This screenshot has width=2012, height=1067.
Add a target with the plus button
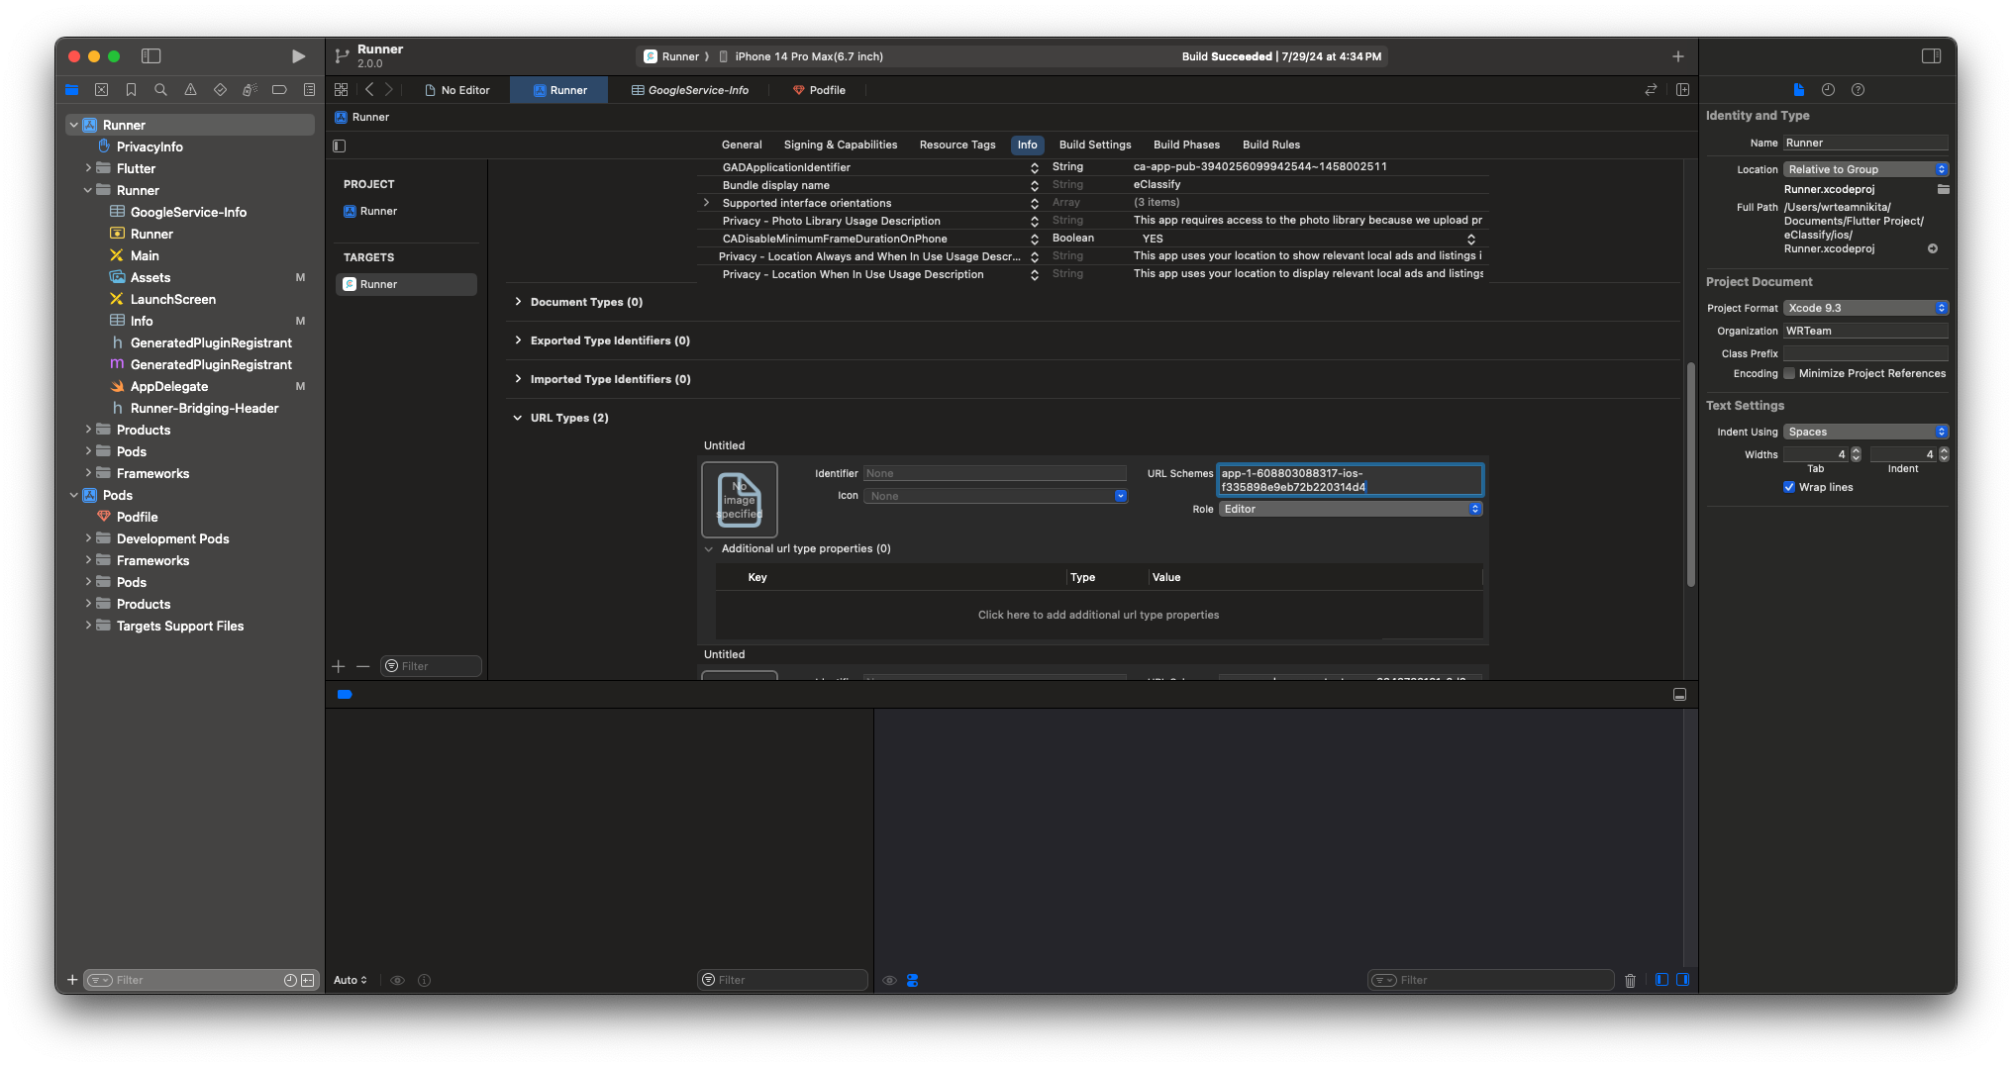click(x=339, y=667)
